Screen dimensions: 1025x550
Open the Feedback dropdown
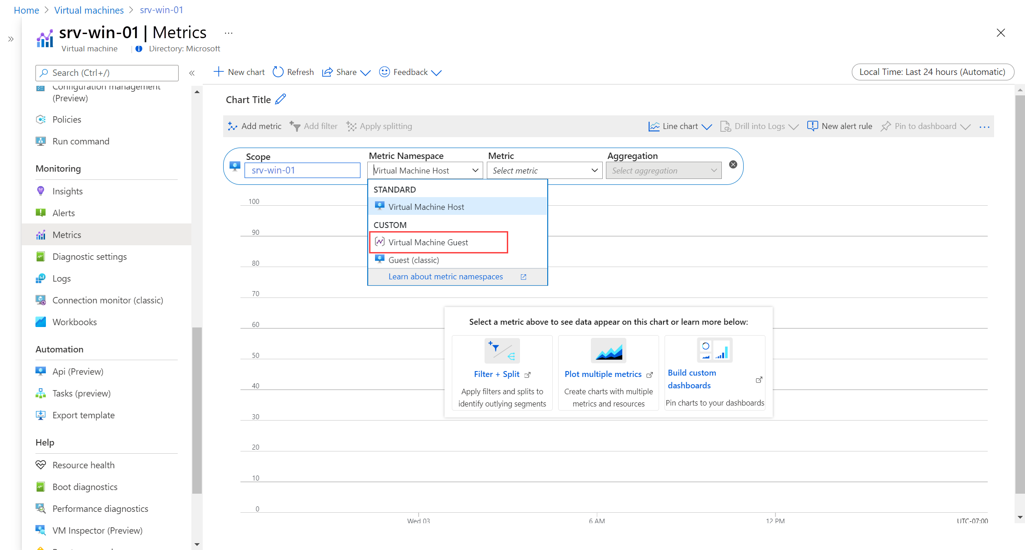(410, 72)
